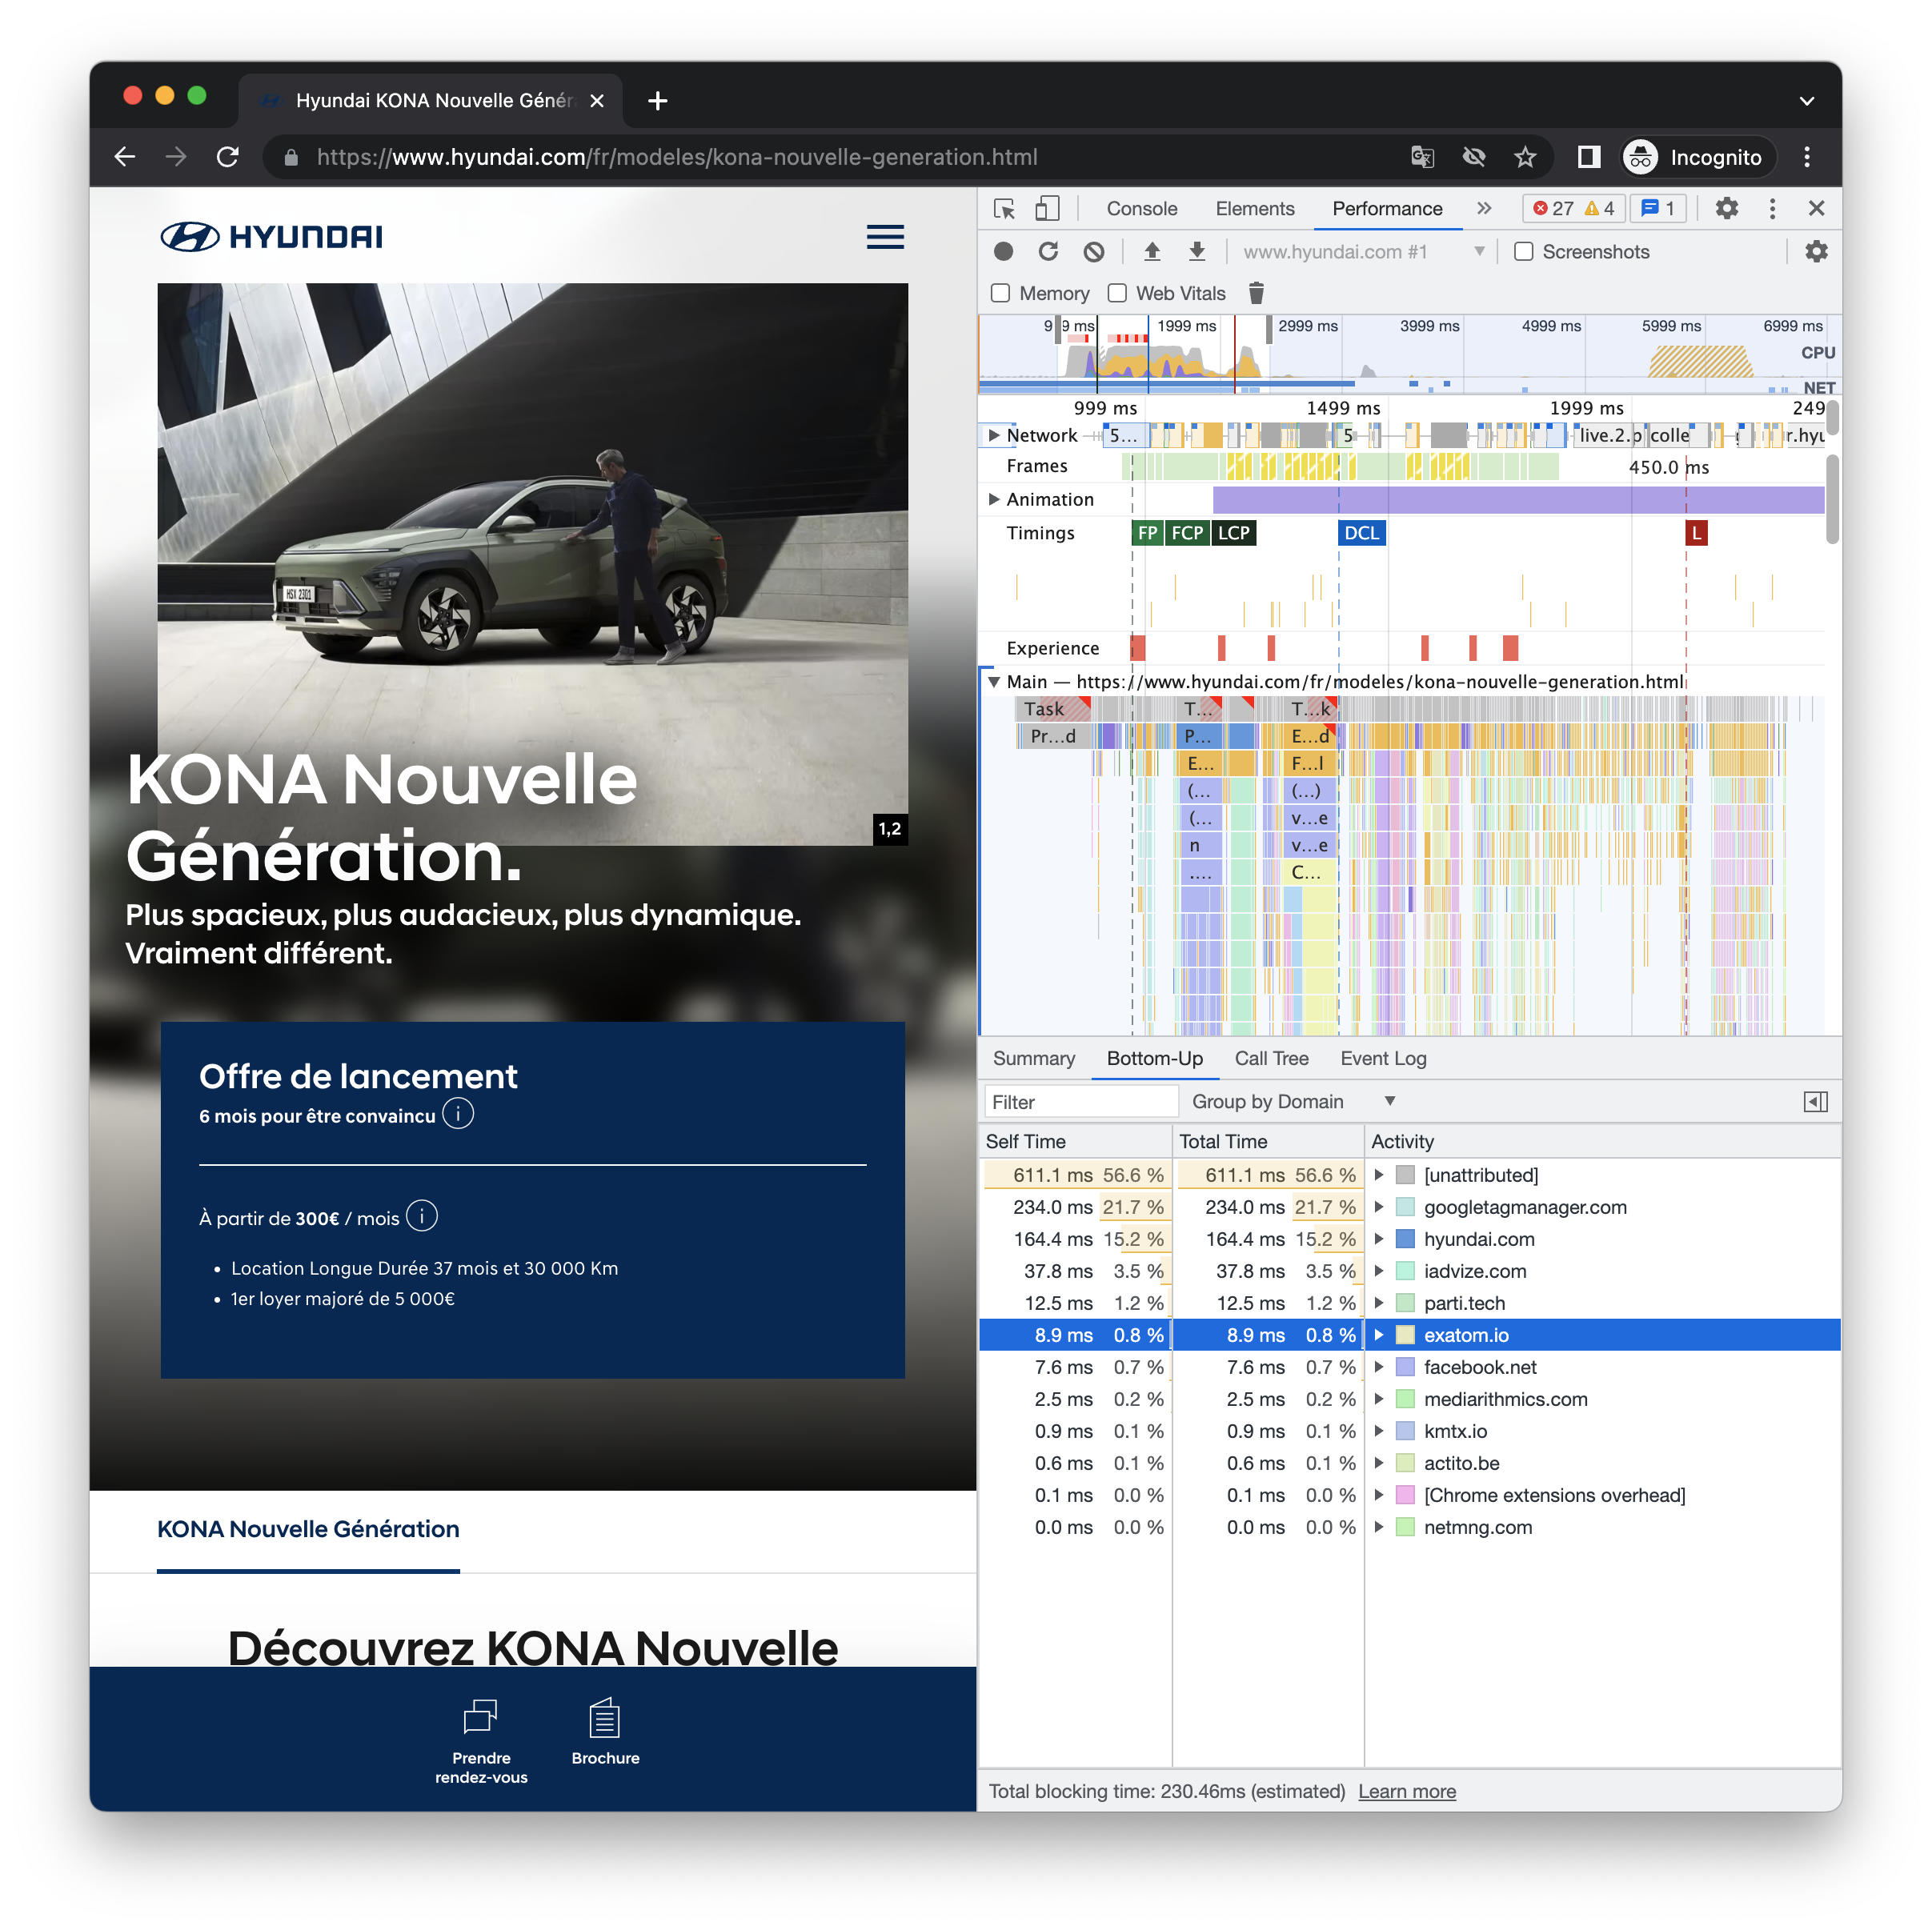Select the KONA Nouvelle Génération page tab
1932x1930 pixels.
tap(308, 1528)
